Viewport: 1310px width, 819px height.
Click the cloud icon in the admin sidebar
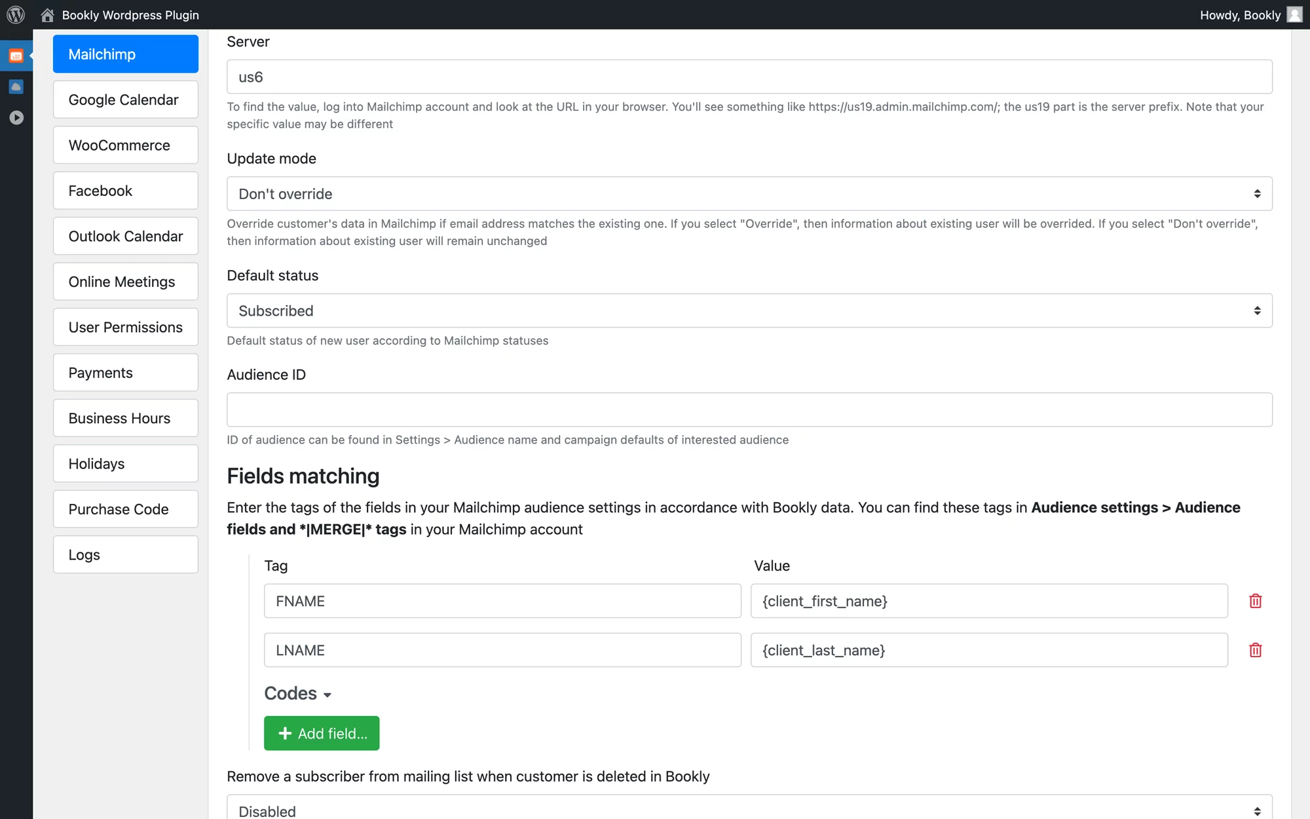pyautogui.click(x=16, y=86)
